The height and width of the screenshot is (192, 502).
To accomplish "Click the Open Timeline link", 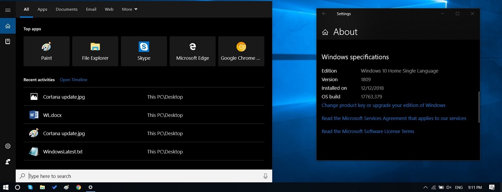I will click(x=74, y=80).
